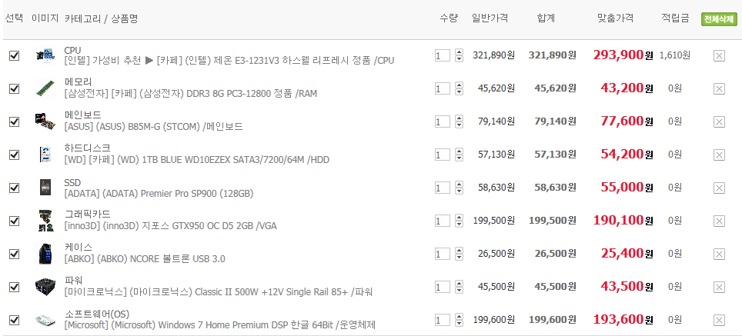This screenshot has height=336, width=742.
Task: Adjust quantity stepper arrows for CPU row
Action: tap(459, 56)
